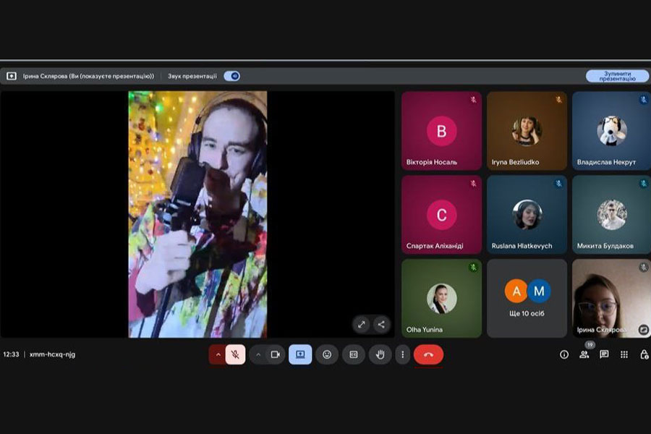Click the shared video presentation
651x434 pixels.
tap(197, 214)
